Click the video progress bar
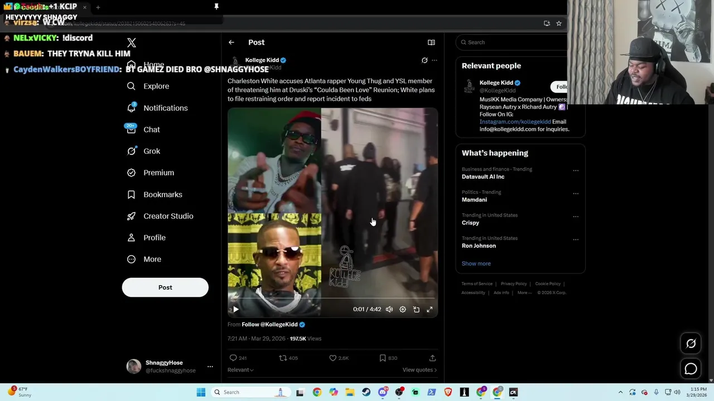 coord(332,299)
